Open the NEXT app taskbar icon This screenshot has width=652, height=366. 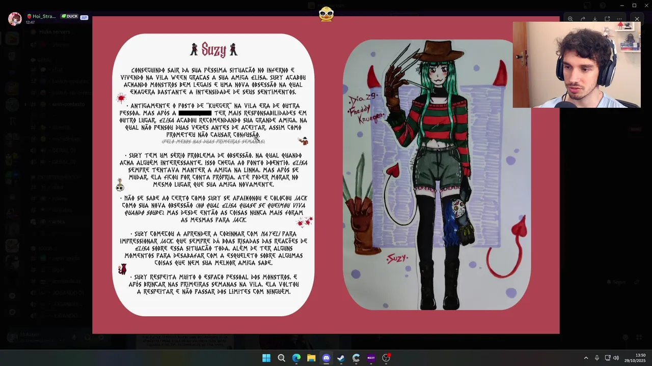371,358
